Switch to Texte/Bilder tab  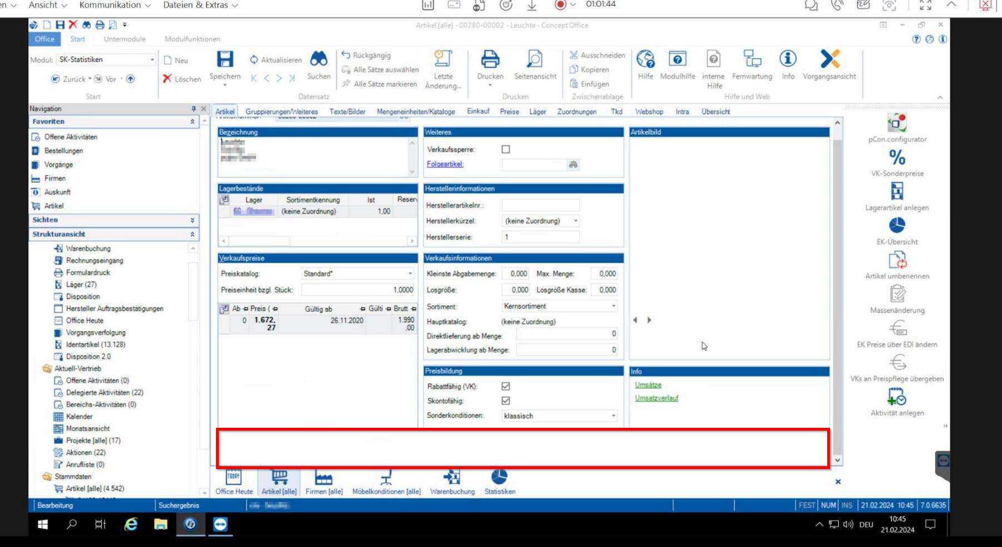click(347, 112)
